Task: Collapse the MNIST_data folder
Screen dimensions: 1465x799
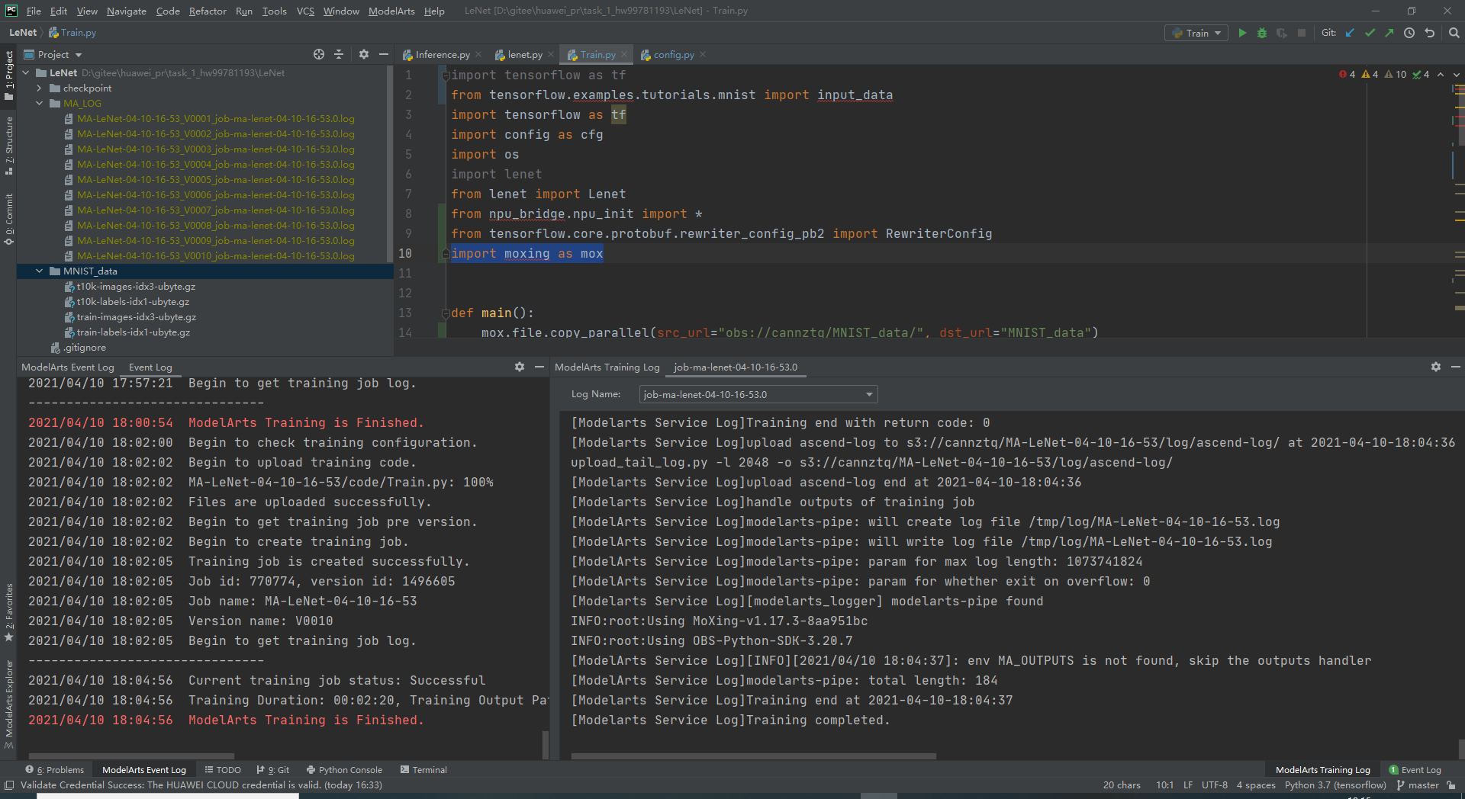Action: [40, 271]
